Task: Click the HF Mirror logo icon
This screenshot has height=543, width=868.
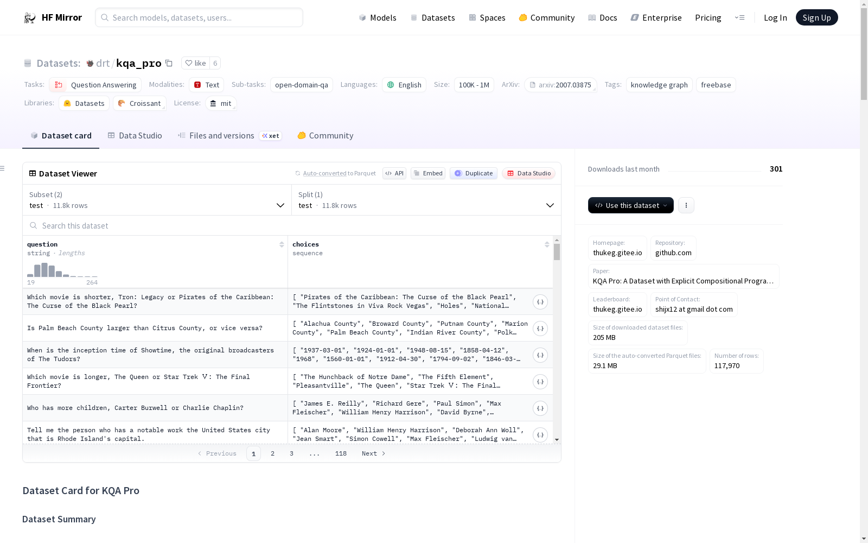Action: click(x=29, y=18)
